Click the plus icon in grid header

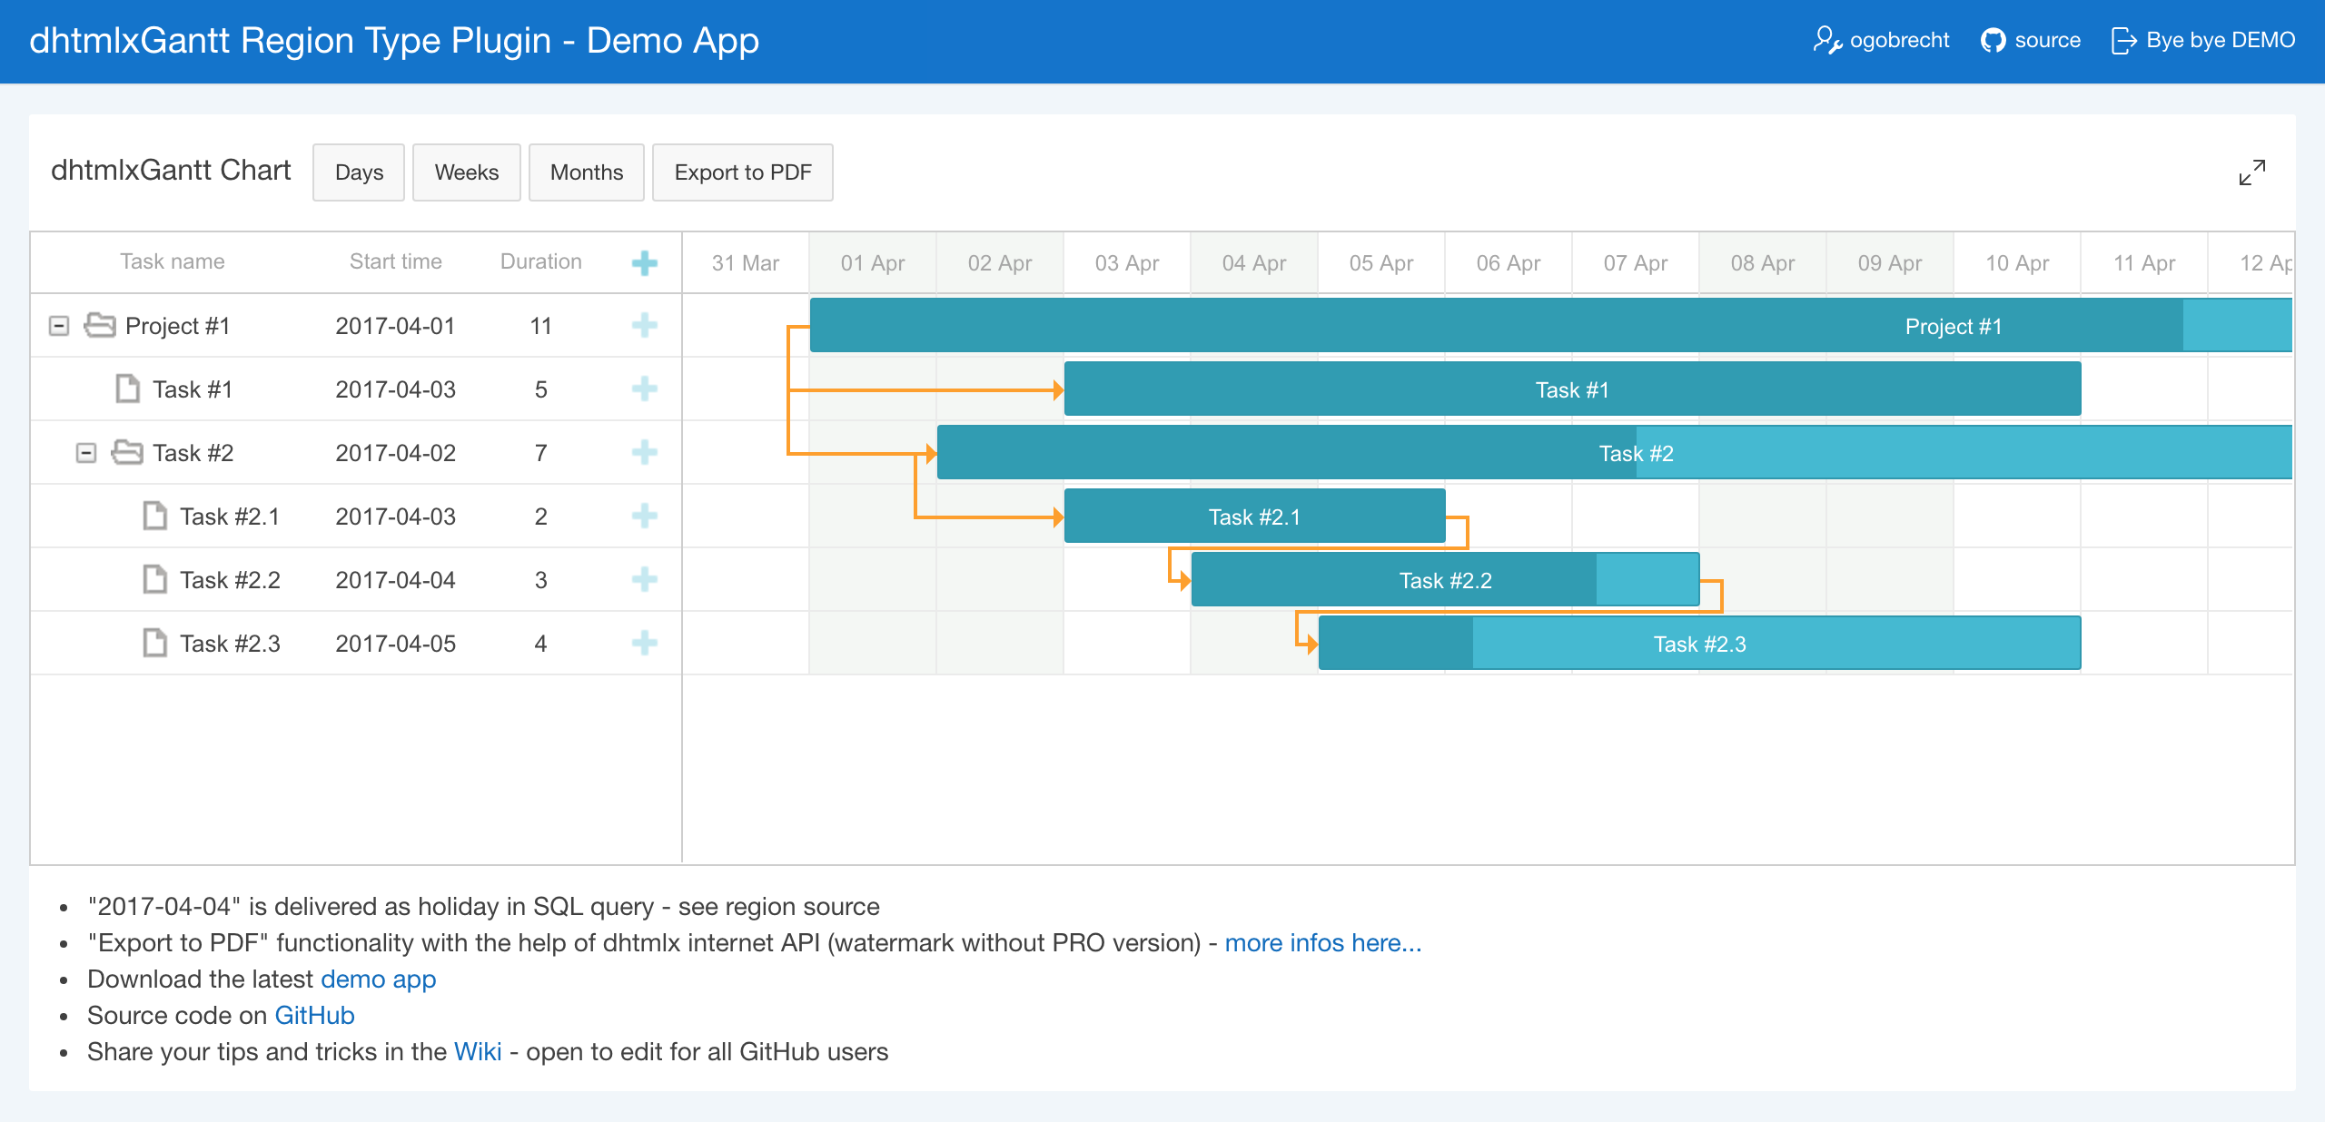point(644,263)
